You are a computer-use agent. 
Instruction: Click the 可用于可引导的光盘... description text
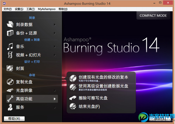(x=89, y=81)
